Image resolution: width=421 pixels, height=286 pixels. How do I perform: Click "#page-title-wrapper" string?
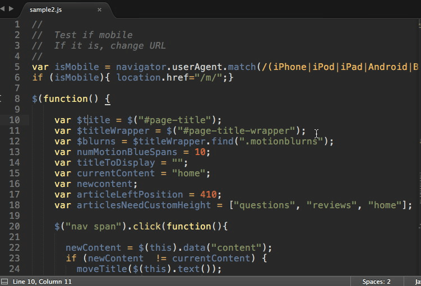(236, 130)
